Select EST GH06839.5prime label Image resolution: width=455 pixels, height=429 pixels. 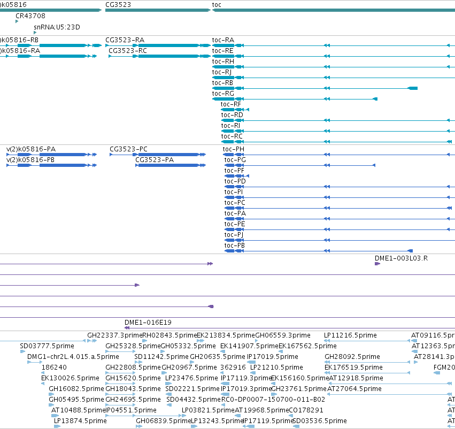coord(164,421)
